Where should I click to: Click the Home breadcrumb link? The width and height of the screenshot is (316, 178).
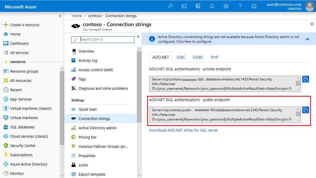point(77,16)
